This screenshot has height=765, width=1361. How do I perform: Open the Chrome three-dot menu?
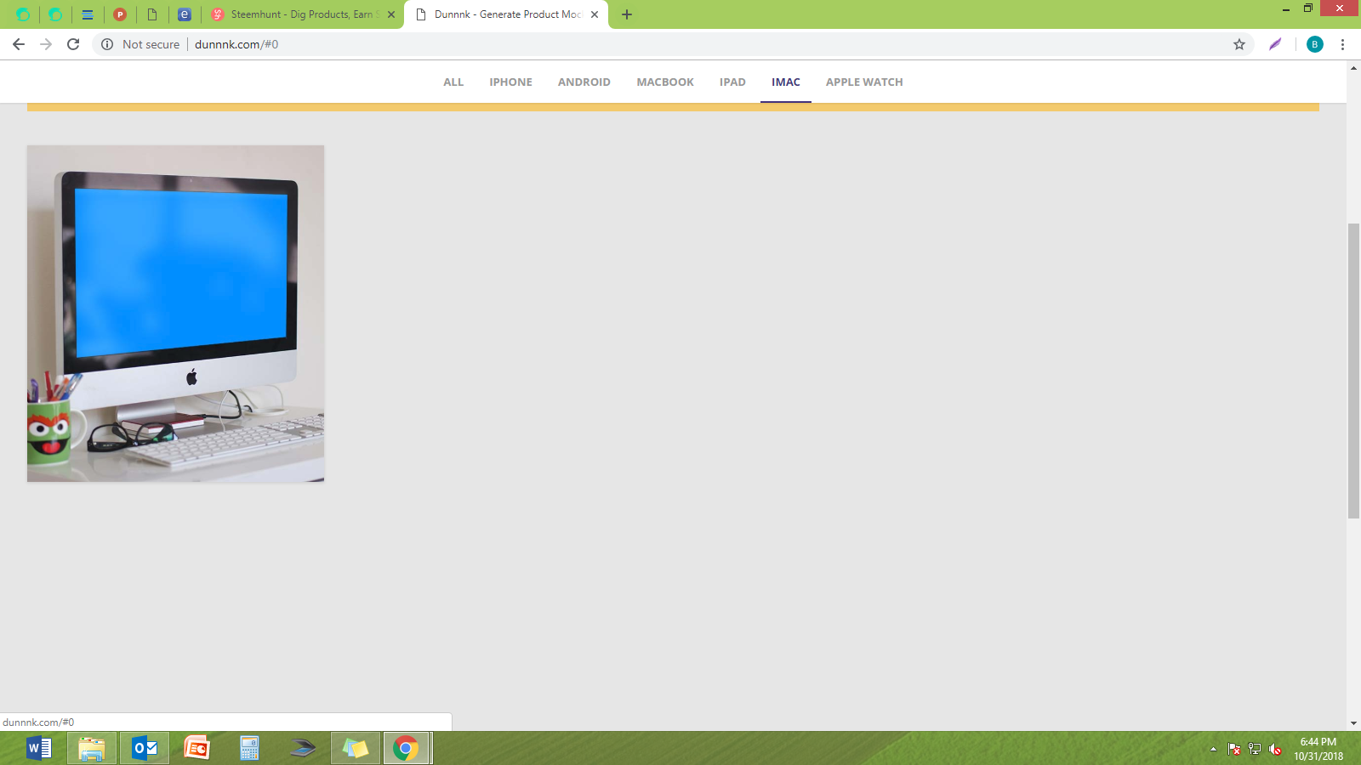tap(1343, 44)
